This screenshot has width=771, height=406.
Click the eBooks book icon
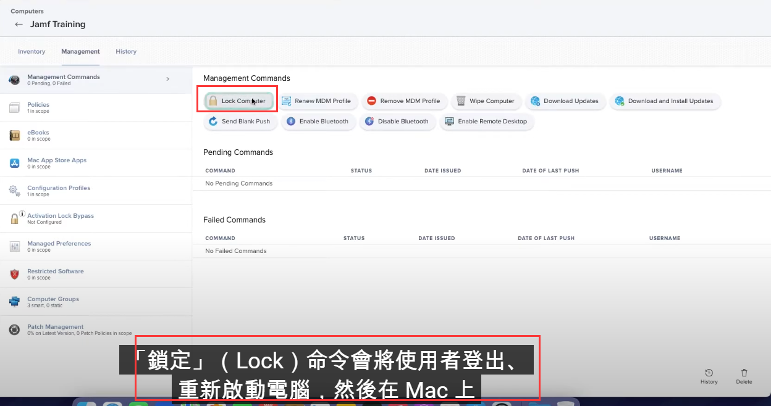pos(14,136)
